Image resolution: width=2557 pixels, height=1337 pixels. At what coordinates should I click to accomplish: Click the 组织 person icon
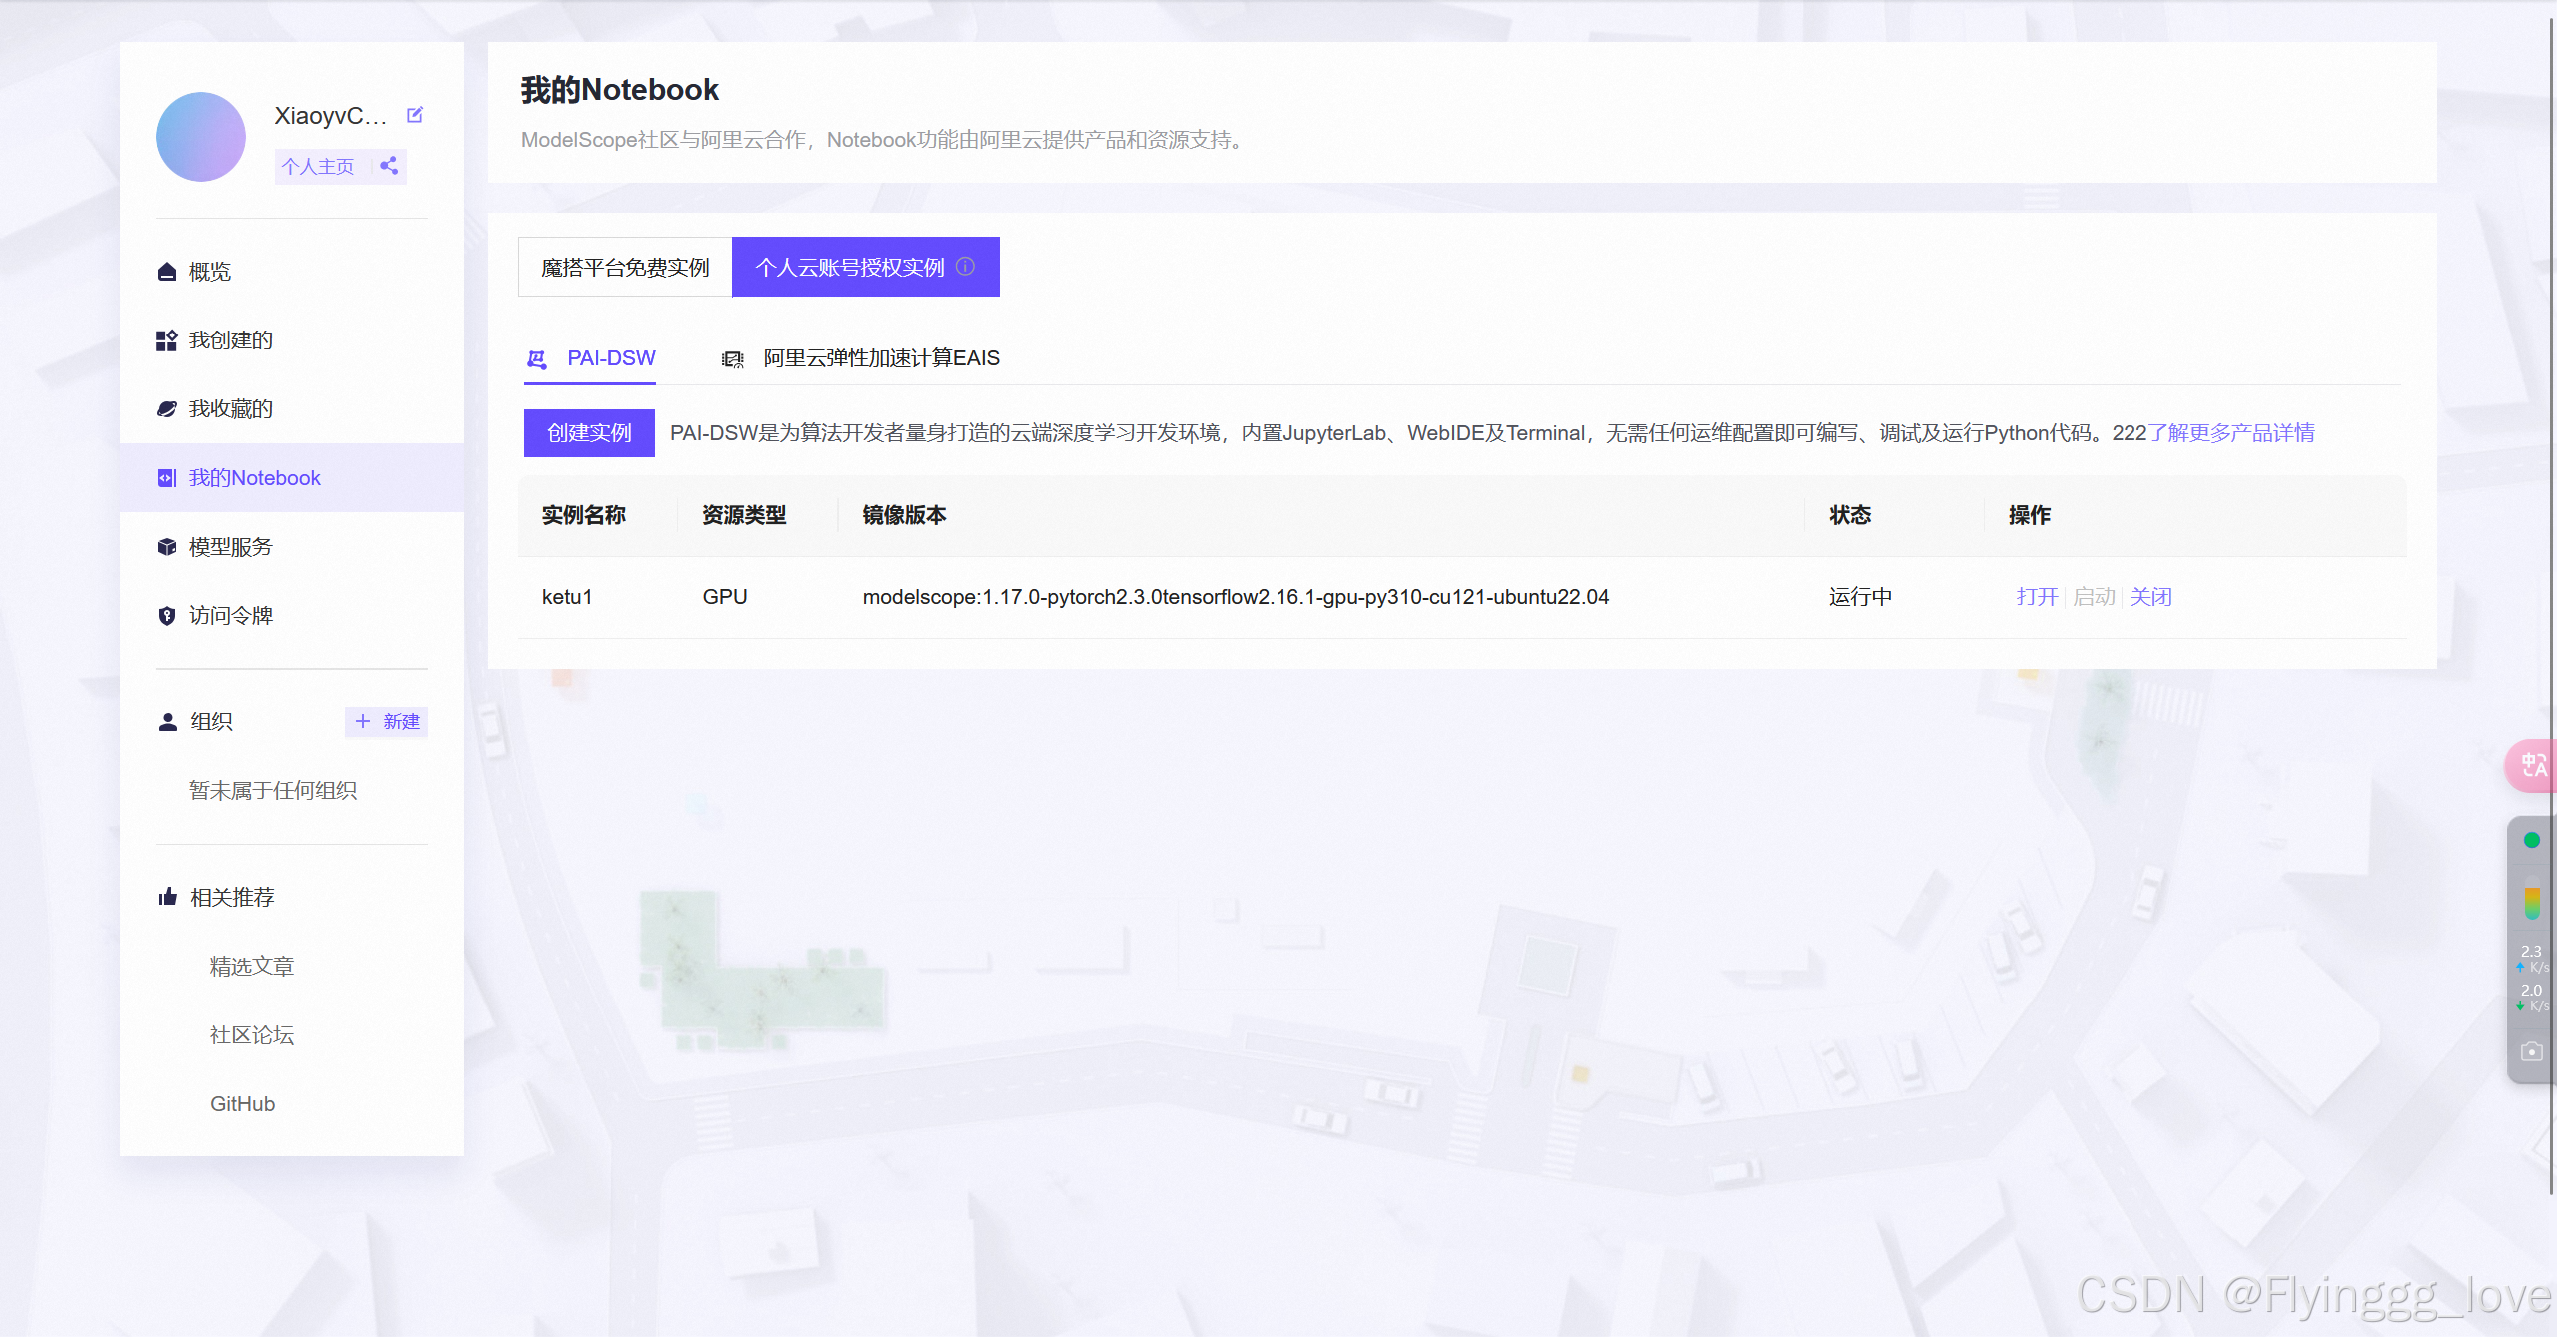168,722
